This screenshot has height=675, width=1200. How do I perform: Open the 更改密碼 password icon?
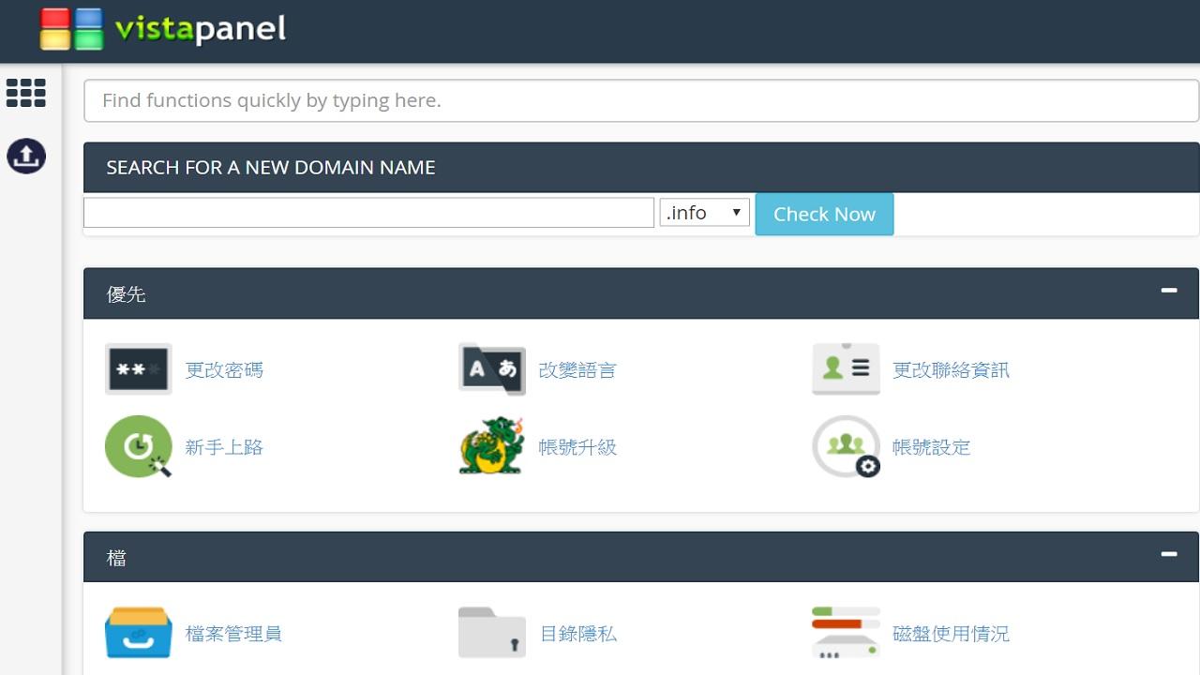138,369
